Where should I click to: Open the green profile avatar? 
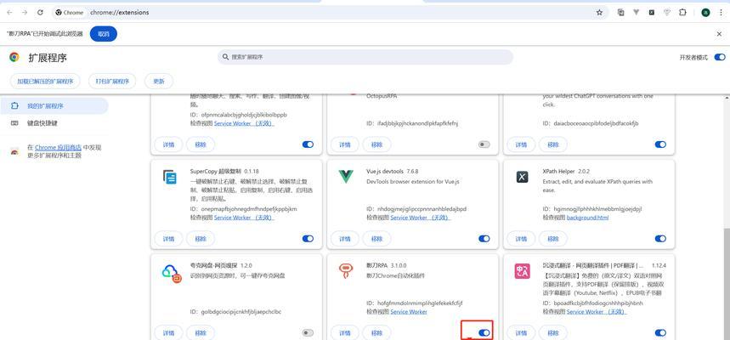[x=706, y=13]
